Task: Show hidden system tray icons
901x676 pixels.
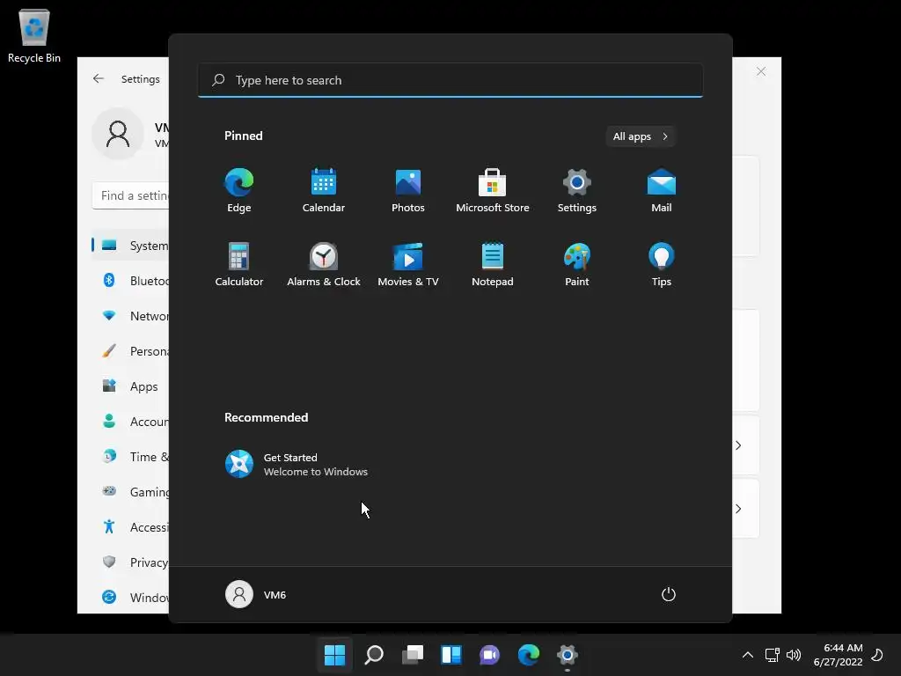Action: [748, 655]
